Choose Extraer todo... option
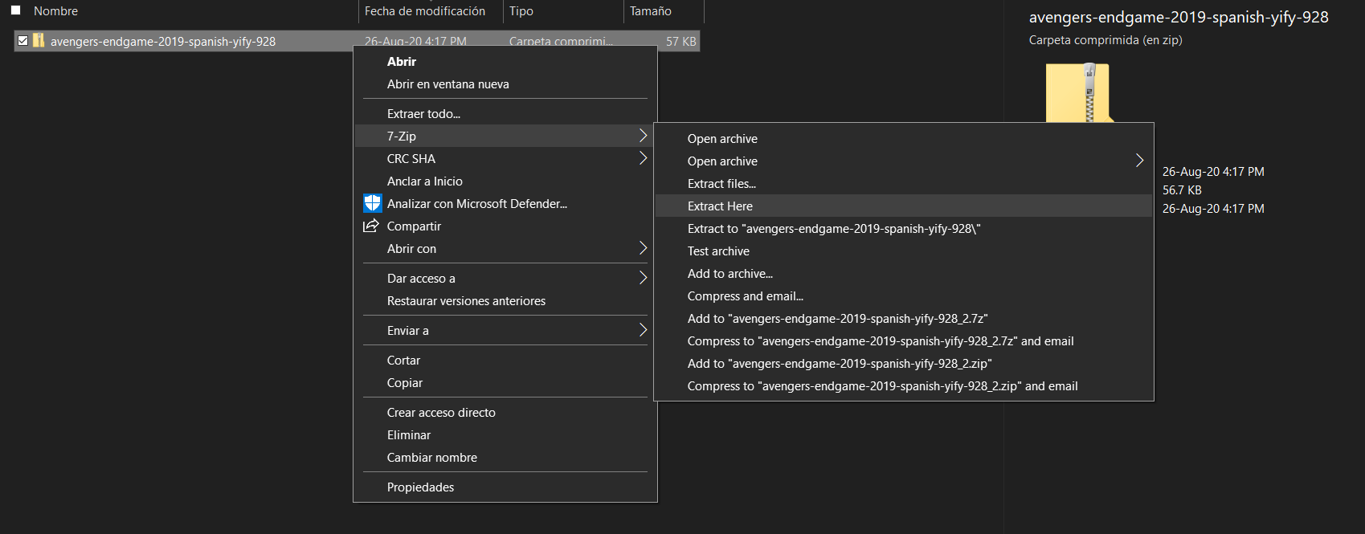Screen dimensions: 1365x534 (x=505, y=114)
